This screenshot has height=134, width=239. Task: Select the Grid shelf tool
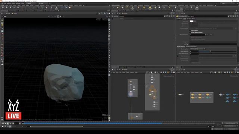[18, 8]
